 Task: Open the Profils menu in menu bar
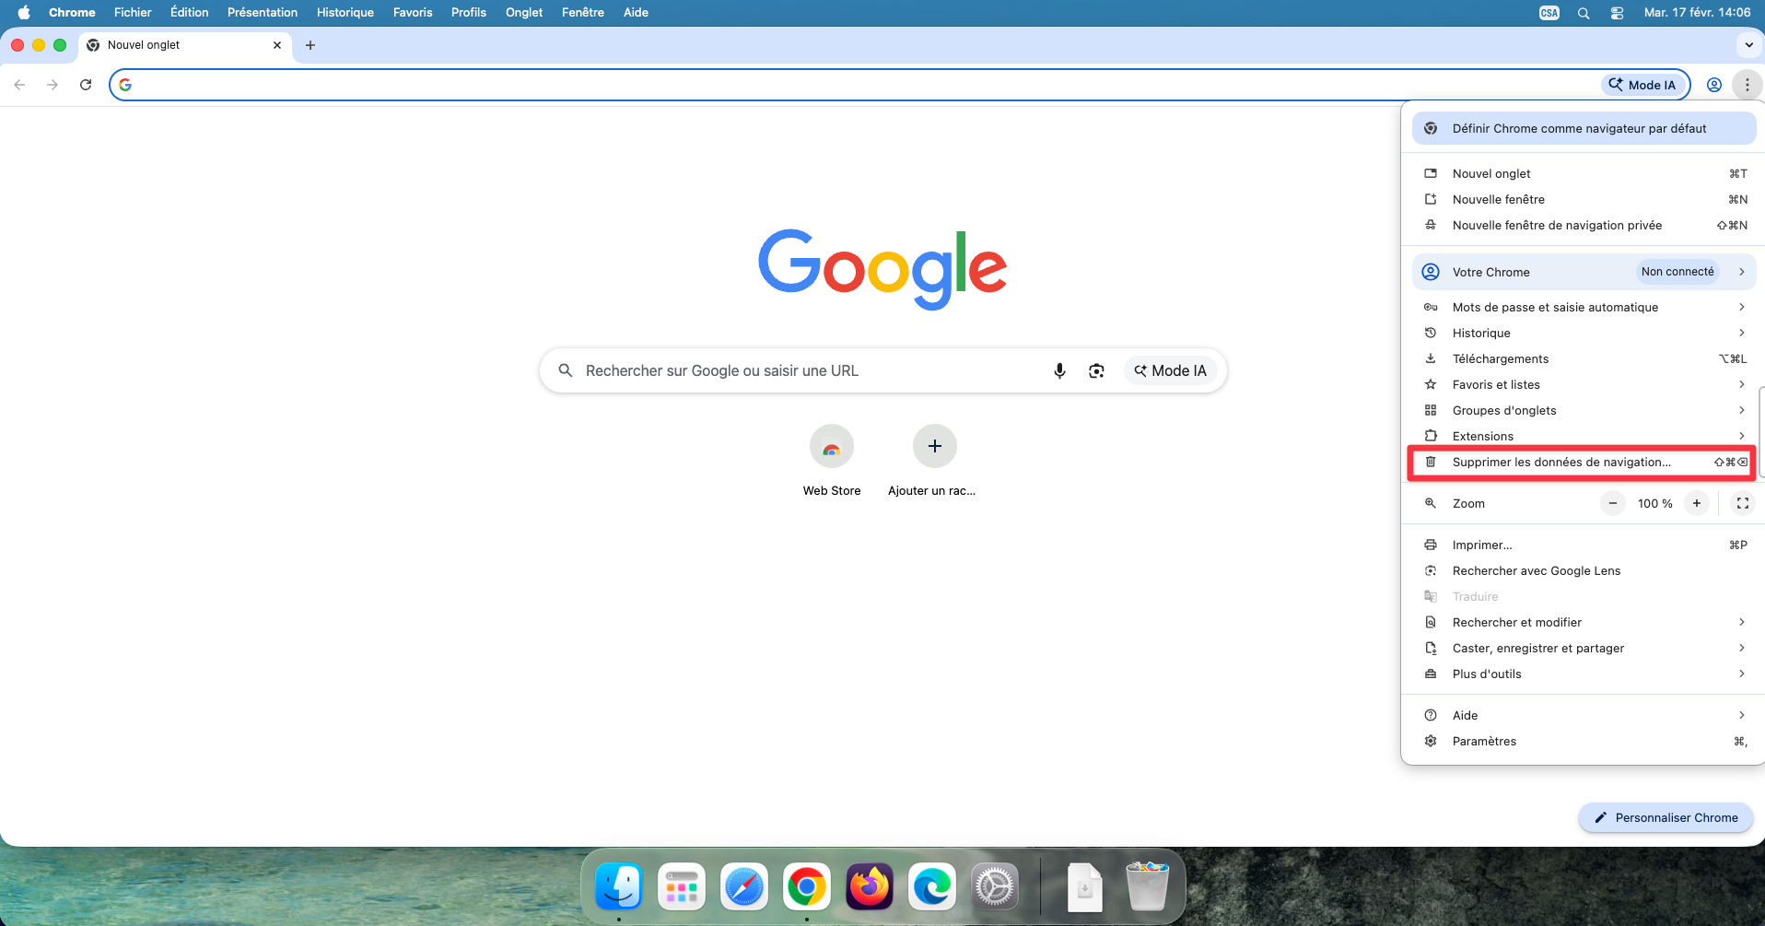point(469,12)
